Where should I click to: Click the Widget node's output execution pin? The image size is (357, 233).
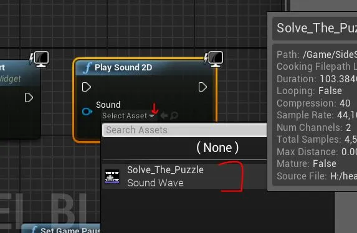[29, 97]
